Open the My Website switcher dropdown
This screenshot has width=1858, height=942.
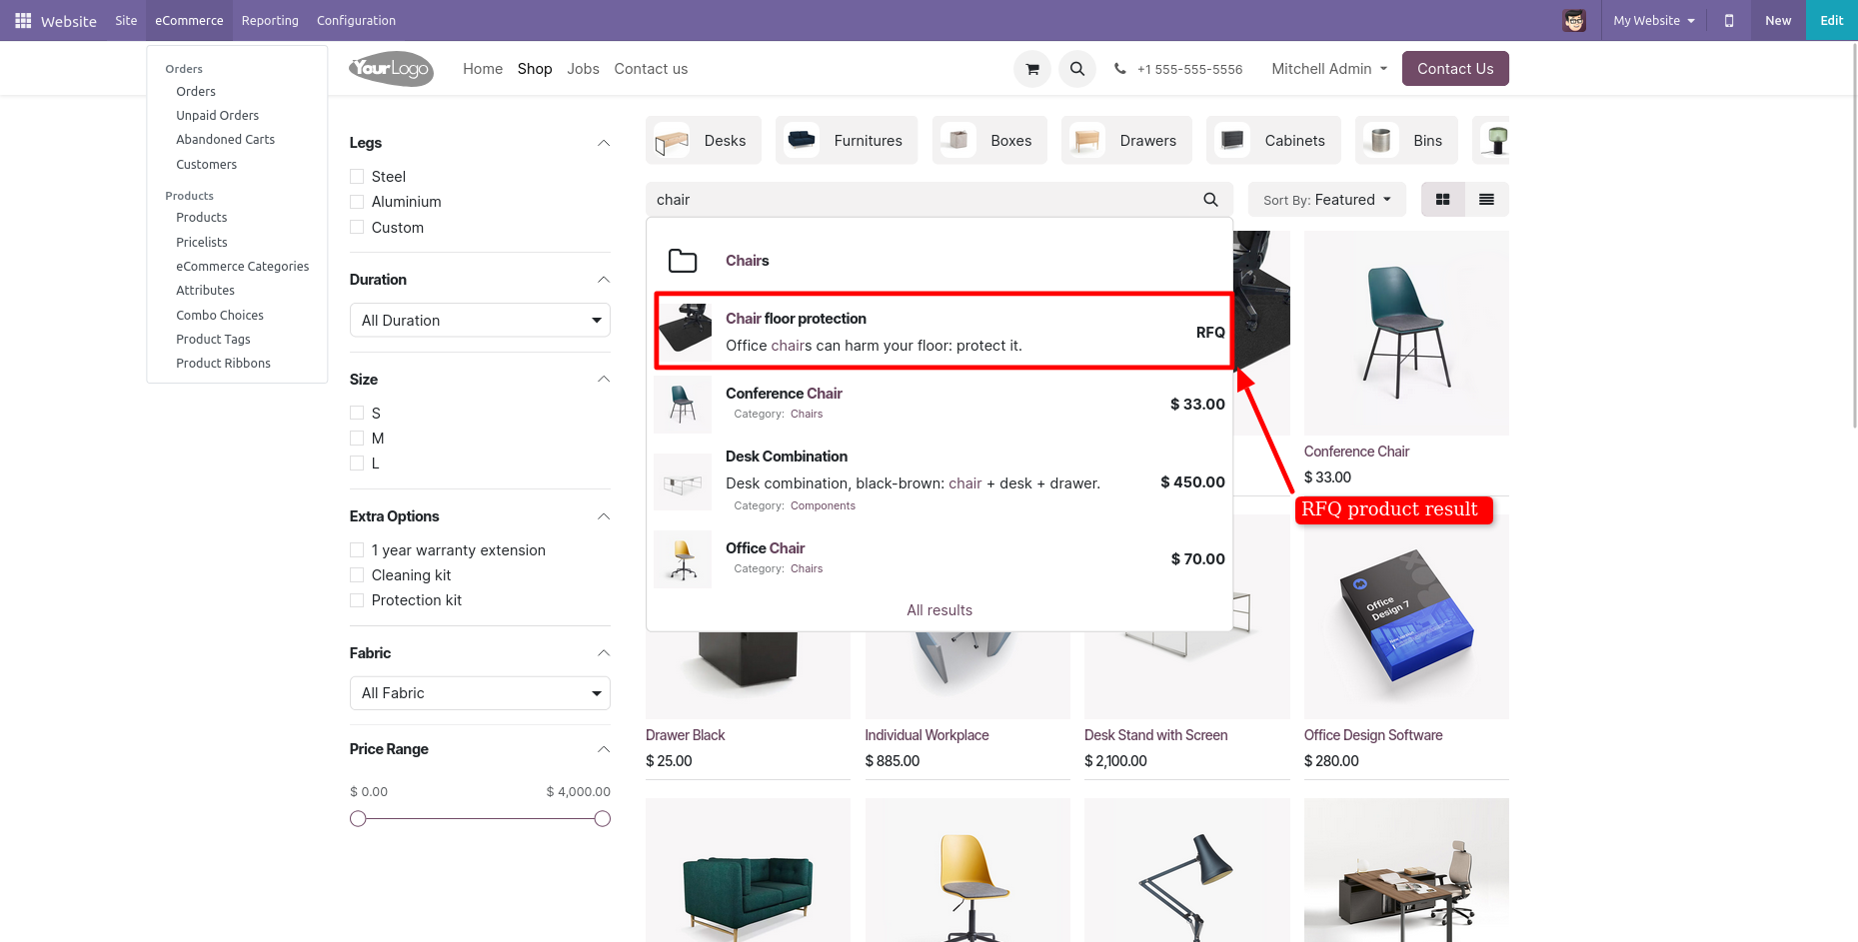click(x=1654, y=20)
